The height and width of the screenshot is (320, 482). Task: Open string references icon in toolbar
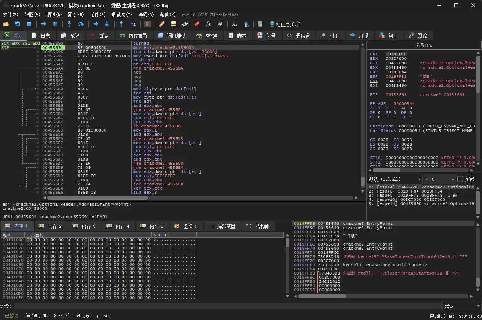234,24
